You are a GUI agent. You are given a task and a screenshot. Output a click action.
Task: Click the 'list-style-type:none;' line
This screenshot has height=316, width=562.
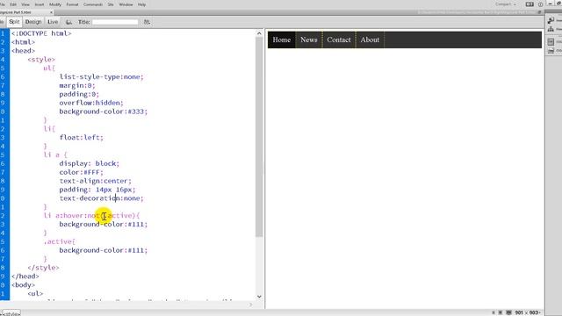(x=102, y=76)
